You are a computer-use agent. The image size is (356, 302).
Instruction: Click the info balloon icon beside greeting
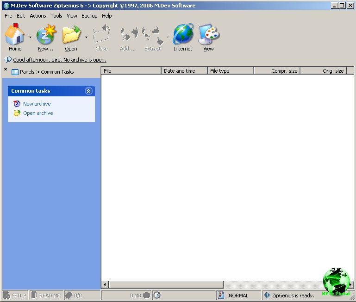click(x=7, y=60)
